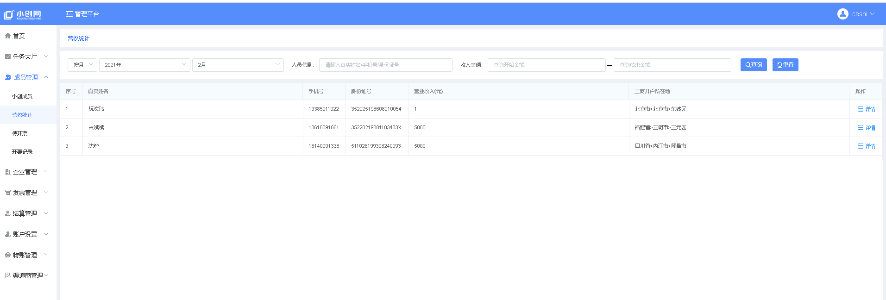
Task: Click the 任务大厅 sidebar icon
Action: 8,56
